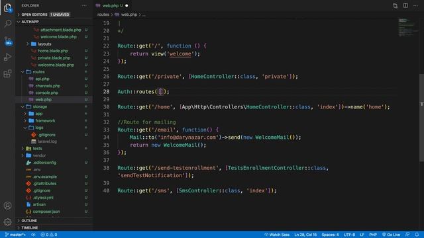The image size is (424, 238).
Task: Click Watch Sass in the status bar
Action: (277, 235)
